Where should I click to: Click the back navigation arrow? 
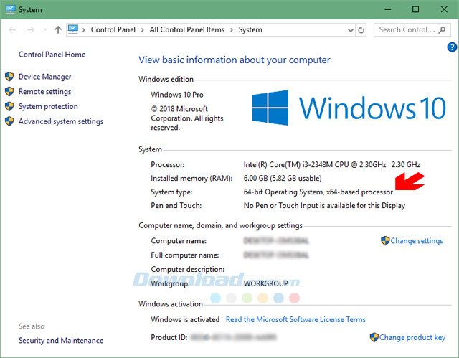tap(12, 29)
